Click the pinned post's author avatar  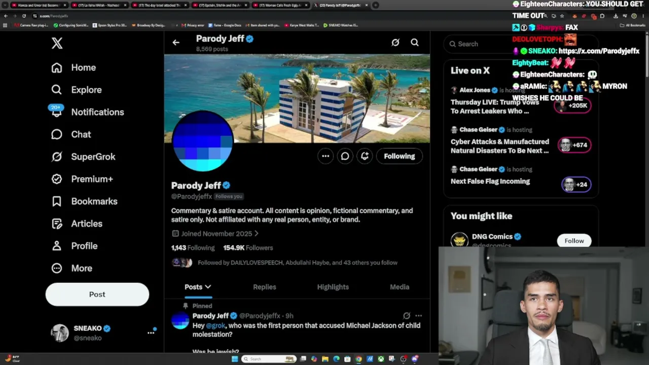pyautogui.click(x=180, y=320)
